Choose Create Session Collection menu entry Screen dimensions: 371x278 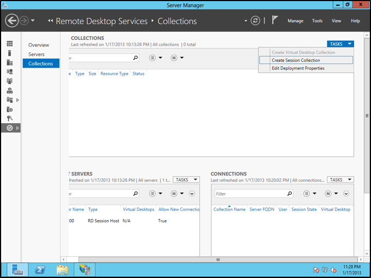296,61
